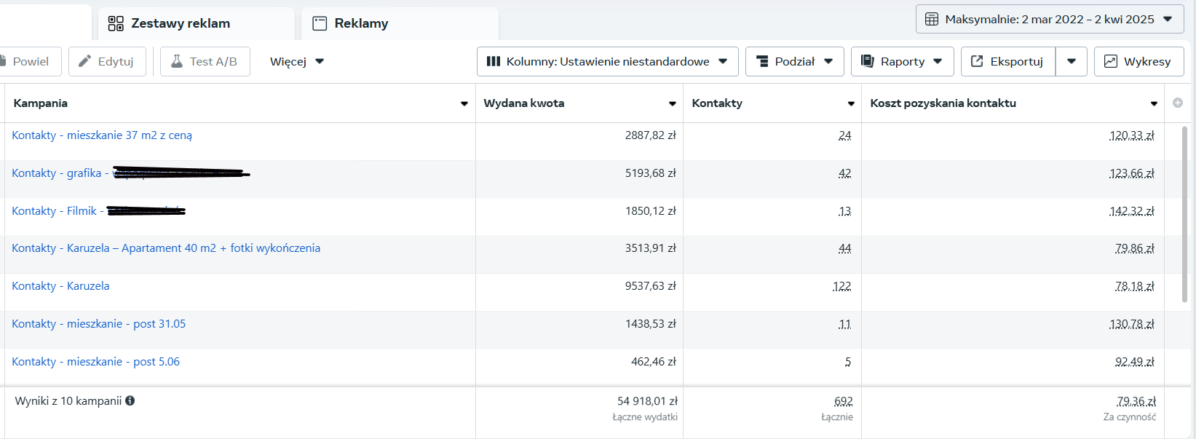Click contacts value 13
This screenshot has height=439, width=1196.
[x=845, y=211]
